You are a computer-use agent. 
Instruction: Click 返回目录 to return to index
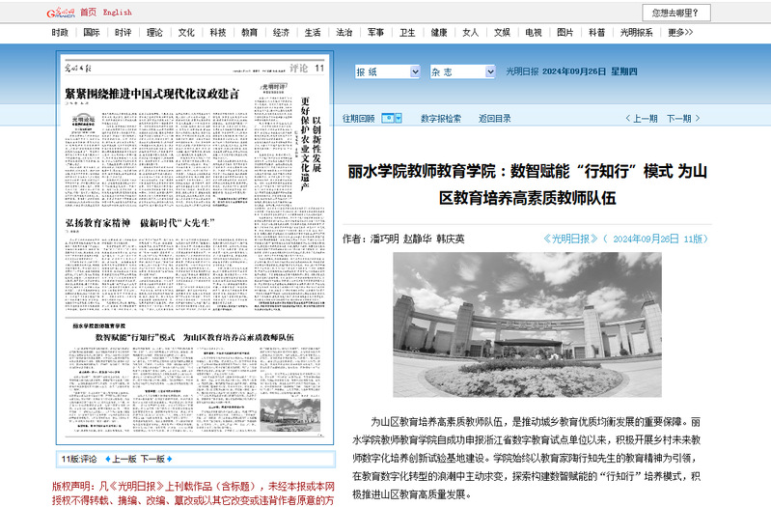point(495,119)
